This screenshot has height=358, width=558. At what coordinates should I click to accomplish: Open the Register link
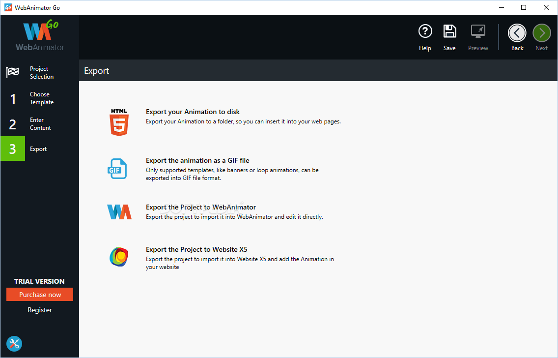click(x=40, y=310)
